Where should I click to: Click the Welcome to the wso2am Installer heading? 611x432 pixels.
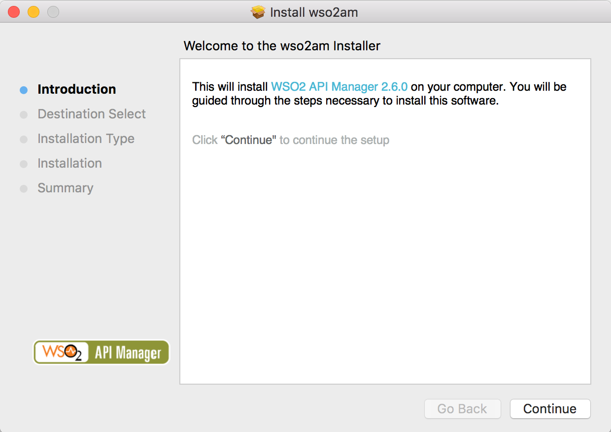pos(282,46)
